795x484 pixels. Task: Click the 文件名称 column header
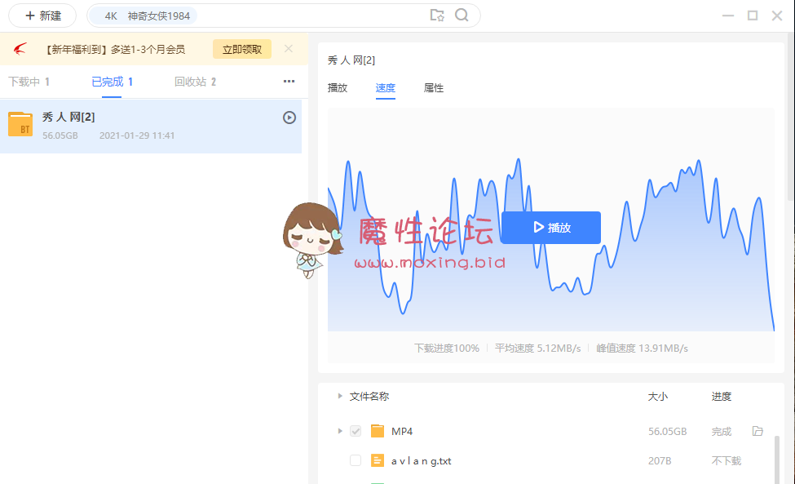pyautogui.click(x=369, y=396)
